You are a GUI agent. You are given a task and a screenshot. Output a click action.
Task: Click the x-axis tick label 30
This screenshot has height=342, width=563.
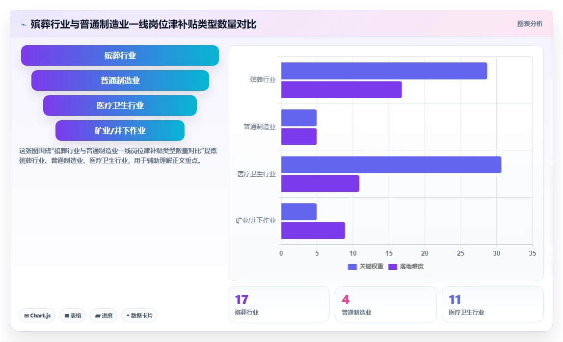(496, 253)
